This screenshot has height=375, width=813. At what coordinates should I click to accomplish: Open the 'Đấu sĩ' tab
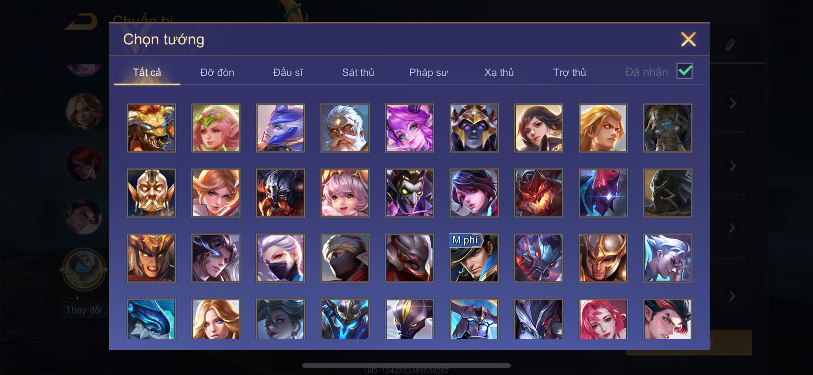tap(288, 72)
